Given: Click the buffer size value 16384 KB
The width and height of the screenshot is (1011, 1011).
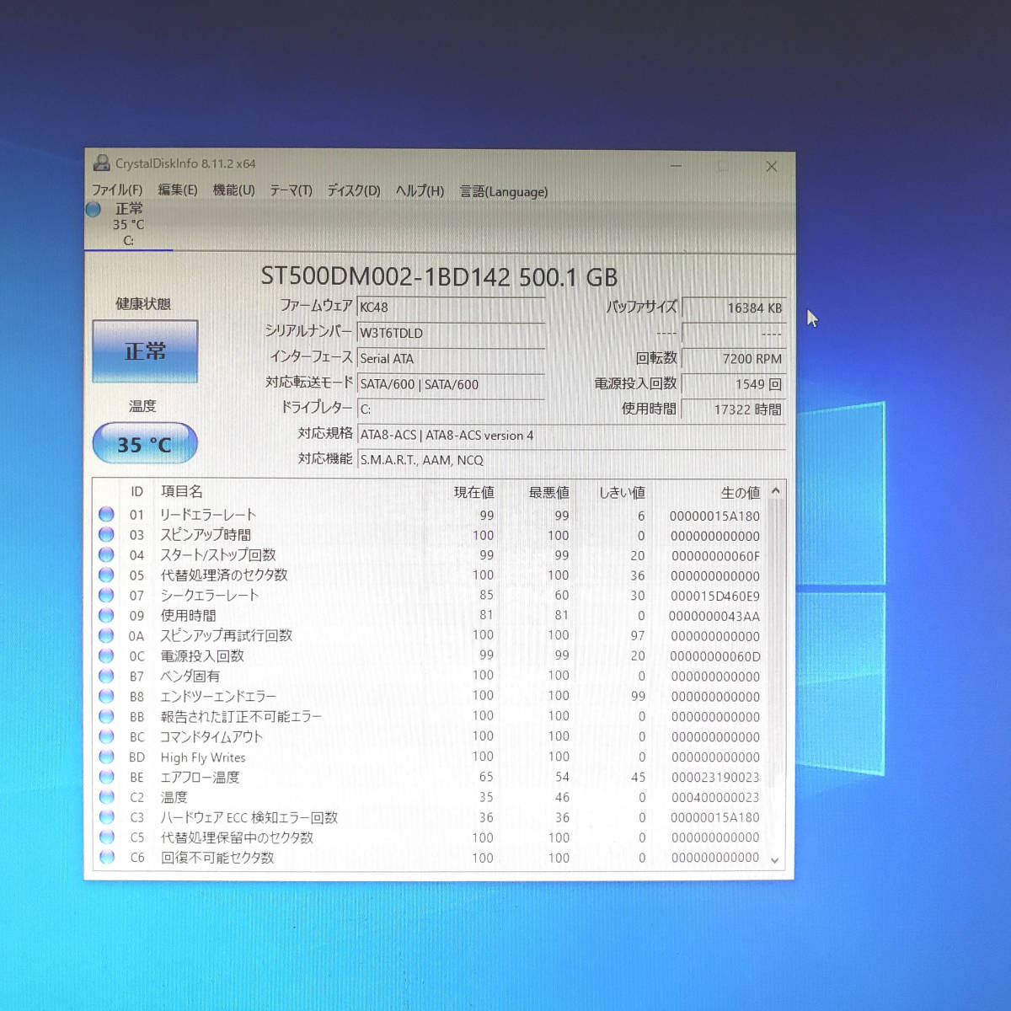Looking at the screenshot, I should (x=733, y=308).
